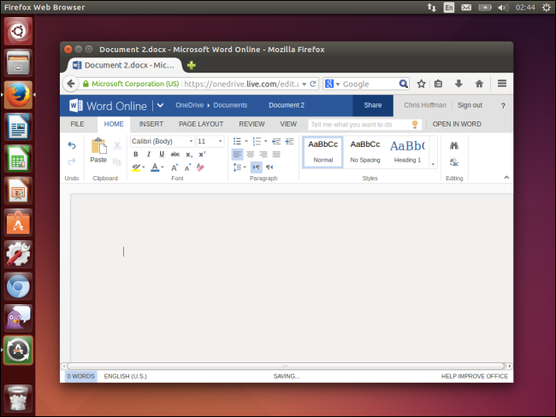
Task: Apply text highlight color
Action: [x=136, y=167]
